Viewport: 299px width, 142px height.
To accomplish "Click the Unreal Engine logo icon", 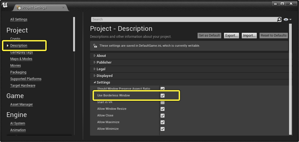I will coord(4,5).
